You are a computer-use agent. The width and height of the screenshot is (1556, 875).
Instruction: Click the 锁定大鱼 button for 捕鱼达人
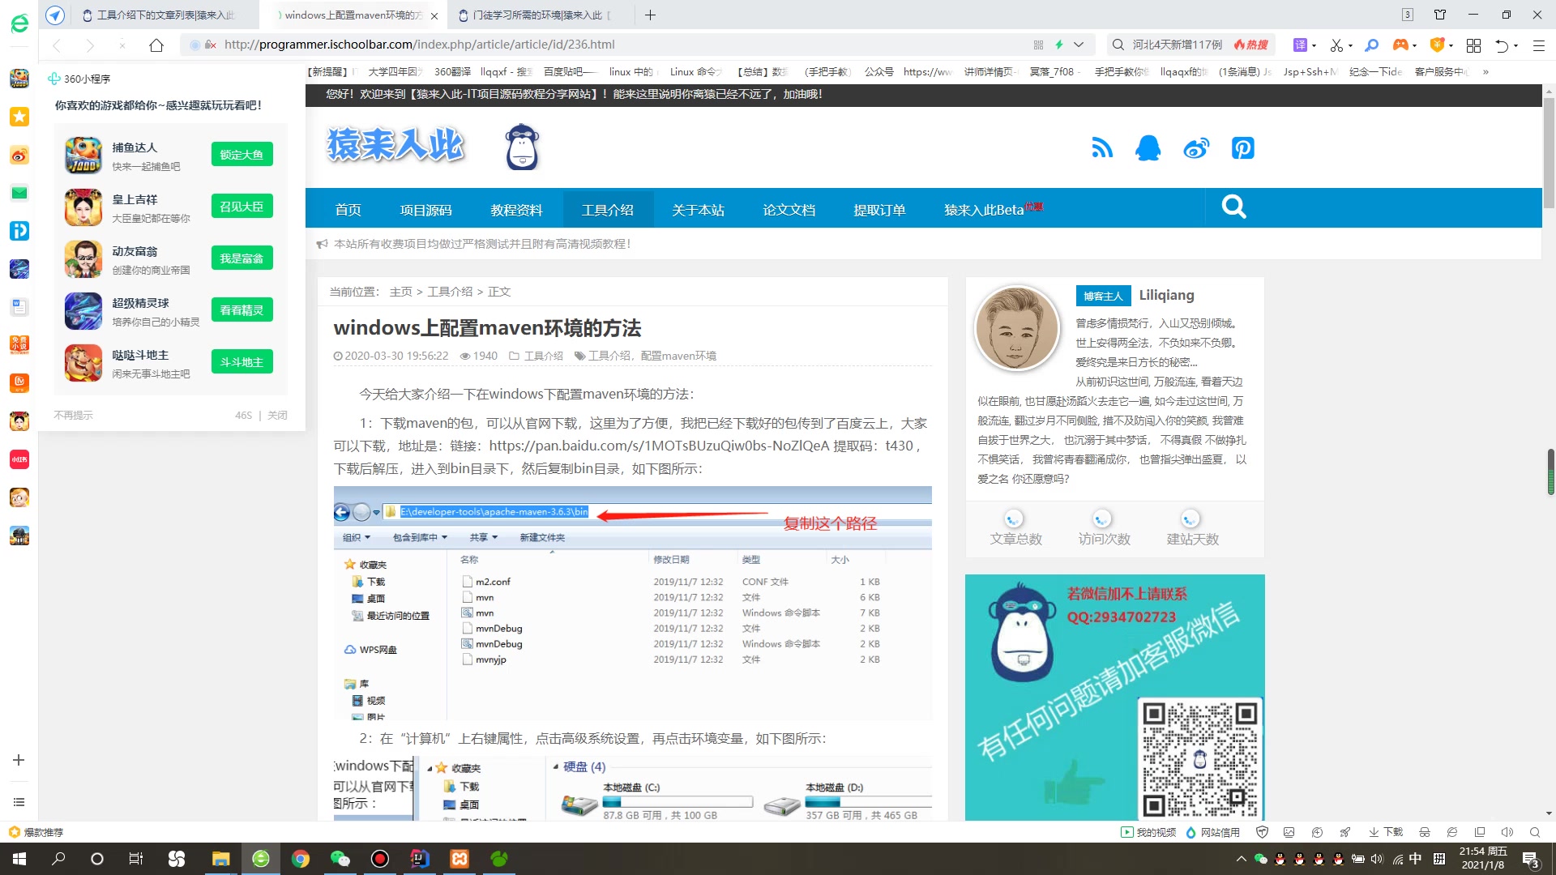241,154
